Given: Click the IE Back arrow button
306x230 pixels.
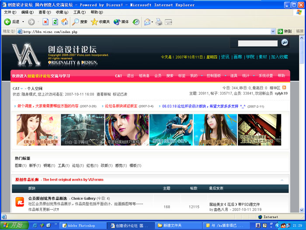Looking at the screenshot, I should pos(7,22).
